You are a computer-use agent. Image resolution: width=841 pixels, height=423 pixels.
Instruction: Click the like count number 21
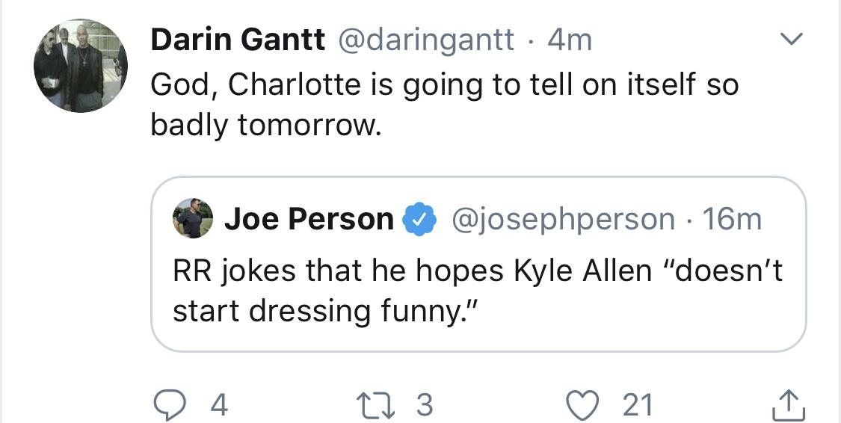pos(637,405)
